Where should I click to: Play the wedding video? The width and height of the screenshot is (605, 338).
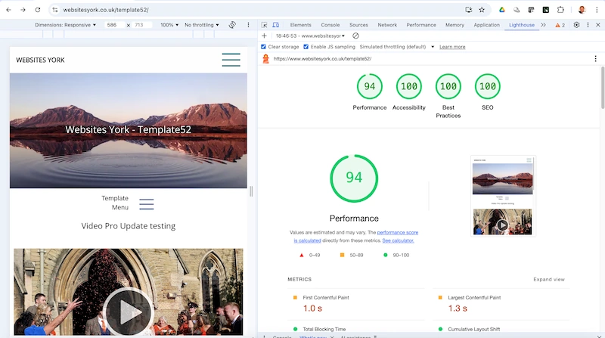[x=128, y=312]
